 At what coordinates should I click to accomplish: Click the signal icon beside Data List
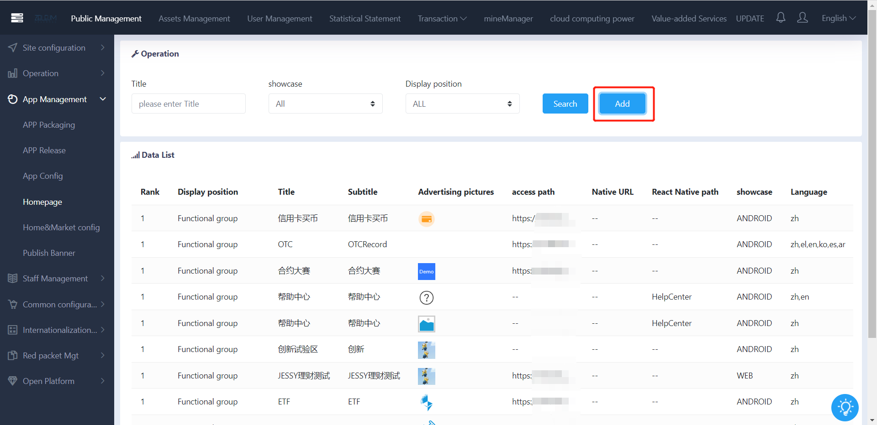pyautogui.click(x=136, y=155)
